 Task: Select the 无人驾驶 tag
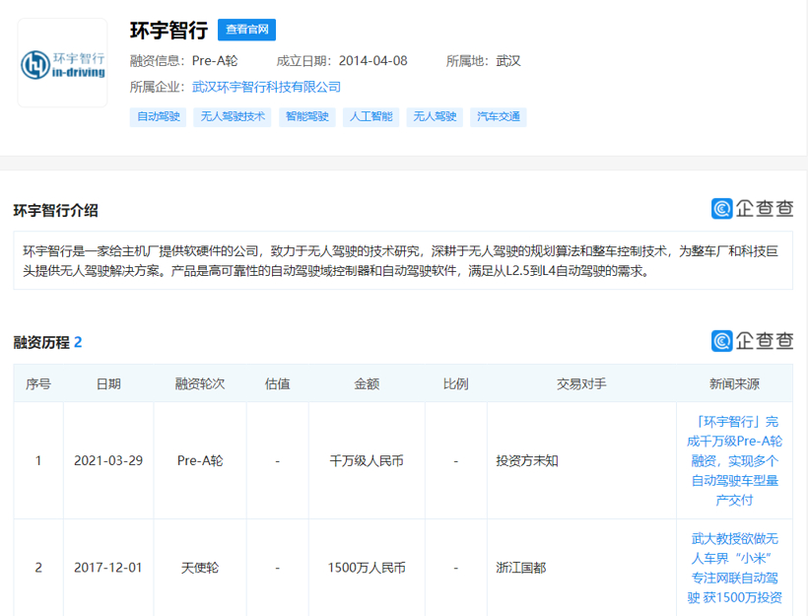coord(435,116)
